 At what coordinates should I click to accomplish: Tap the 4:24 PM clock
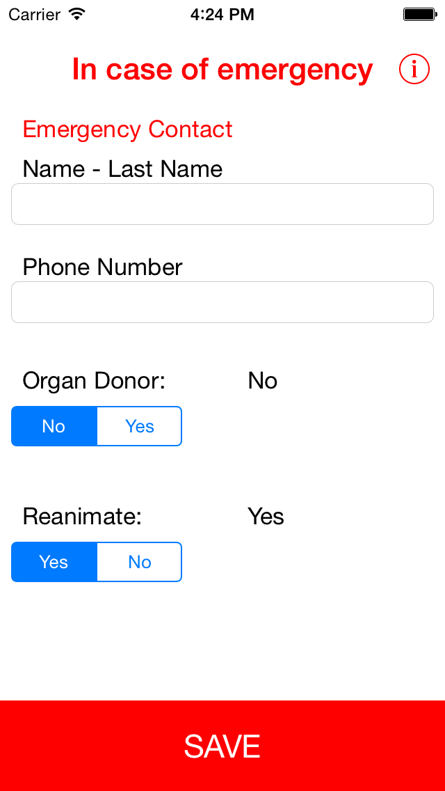222,15
